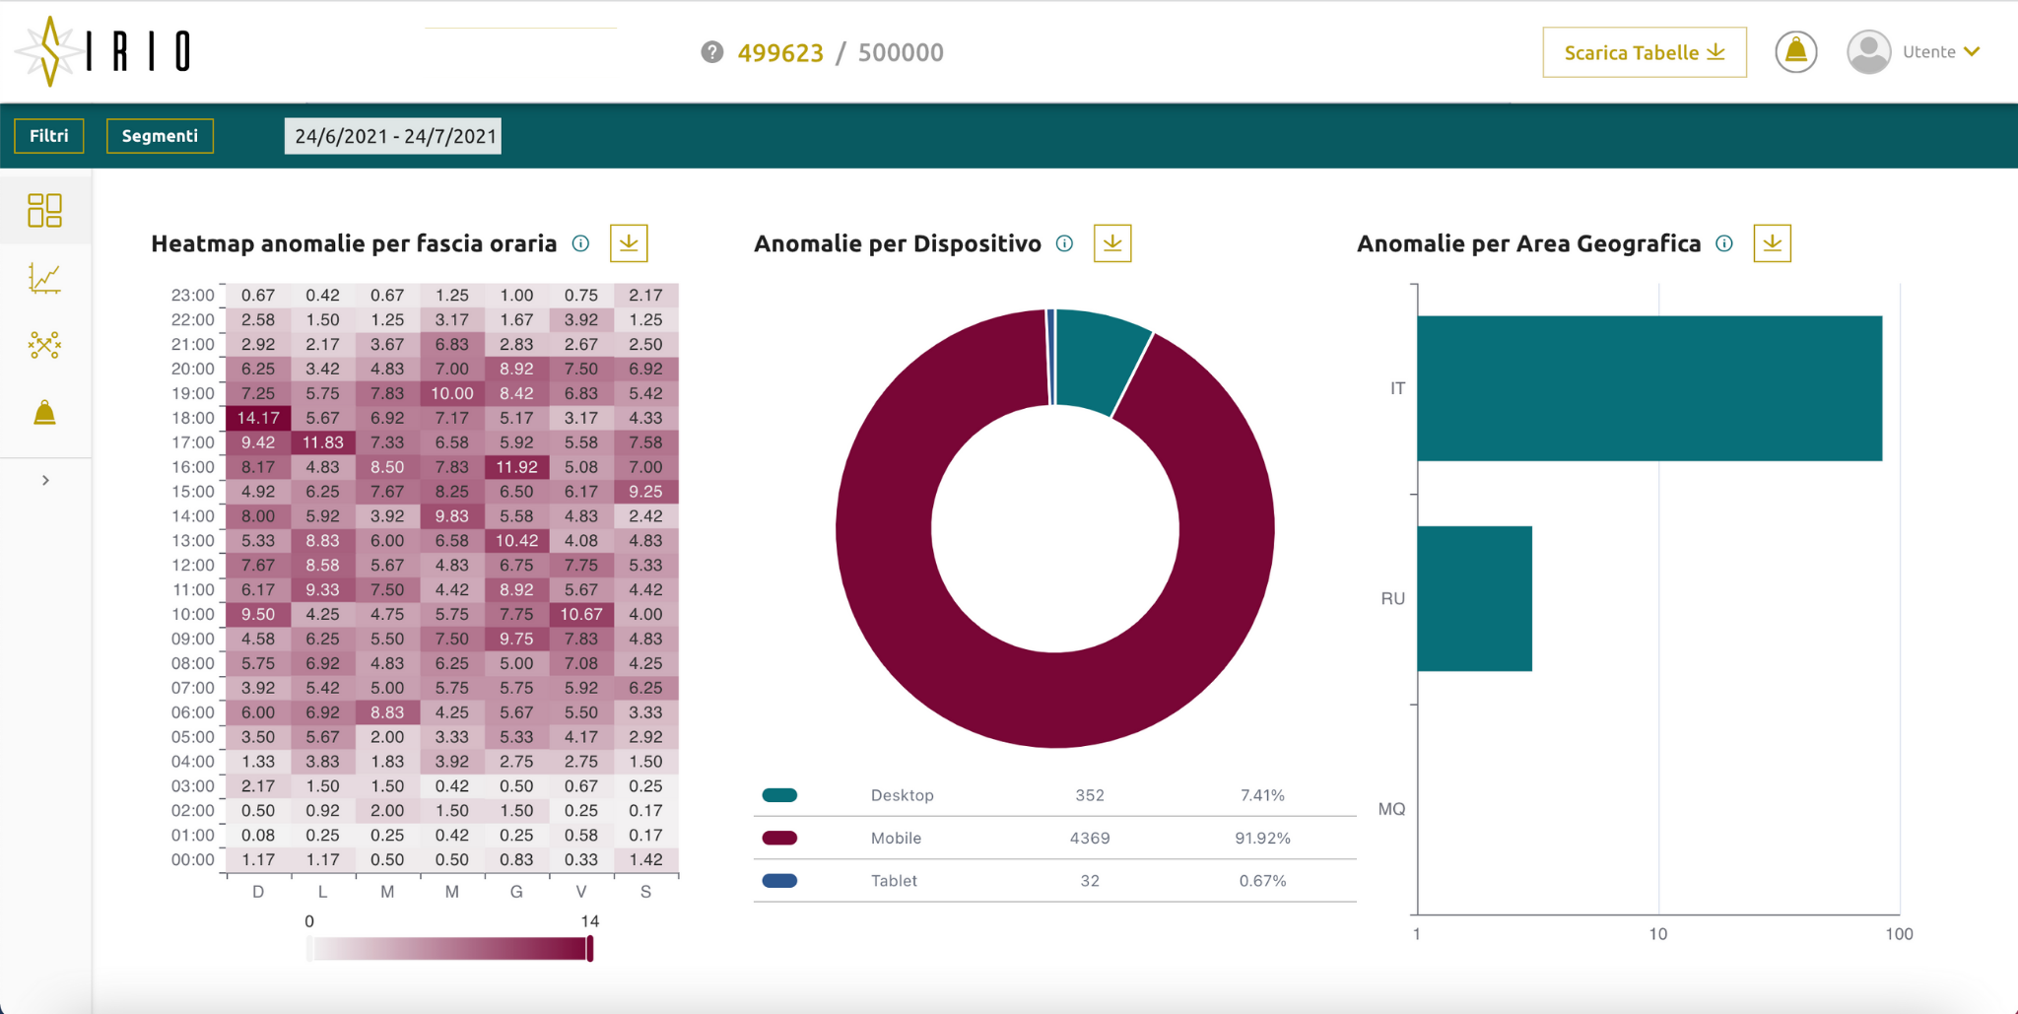
Task: Open the dashboard grid view in sidebar
Action: (x=44, y=210)
